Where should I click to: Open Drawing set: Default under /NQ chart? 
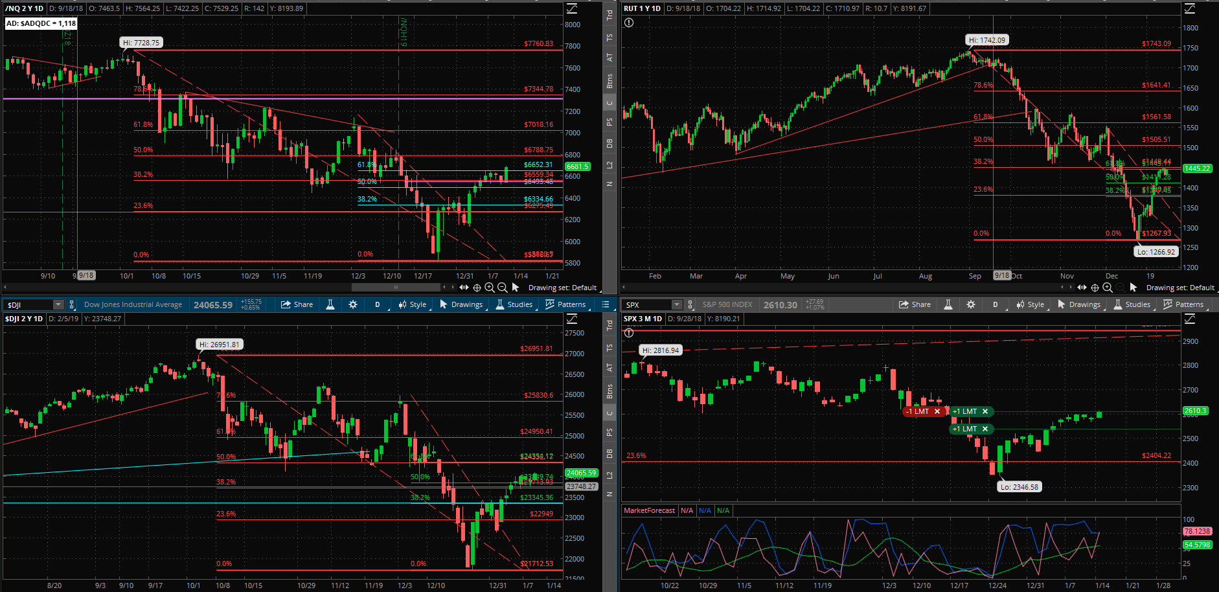pos(564,288)
